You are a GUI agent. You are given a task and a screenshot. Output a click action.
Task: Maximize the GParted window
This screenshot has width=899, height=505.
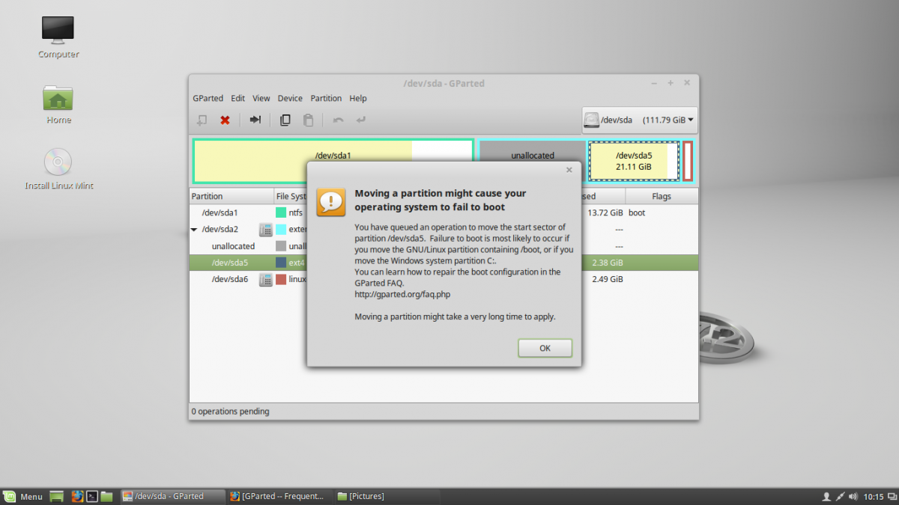[x=671, y=83]
